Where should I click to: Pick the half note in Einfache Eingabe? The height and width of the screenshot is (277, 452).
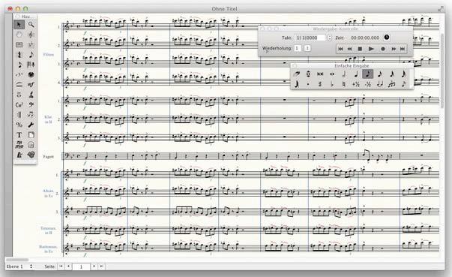point(344,74)
